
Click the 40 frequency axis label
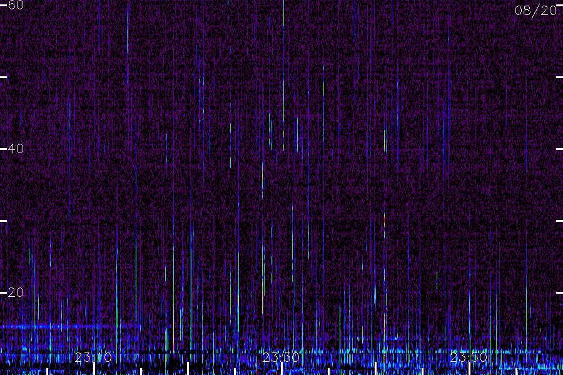16,149
